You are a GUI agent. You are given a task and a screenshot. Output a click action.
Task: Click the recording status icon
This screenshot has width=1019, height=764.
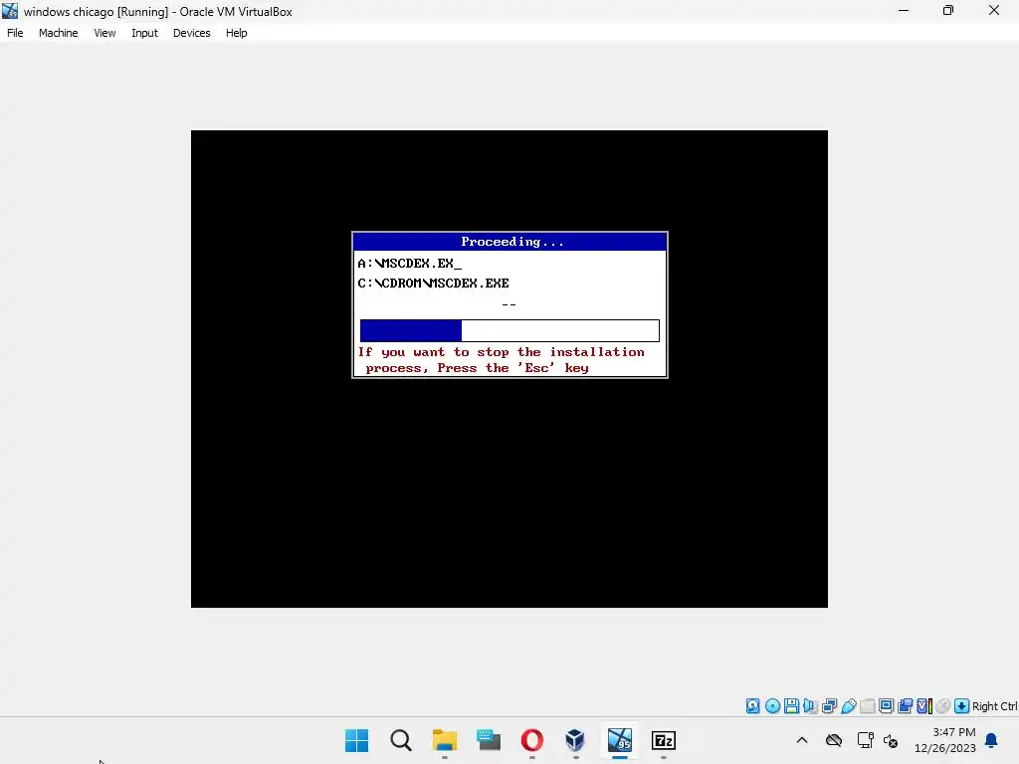[x=905, y=706]
